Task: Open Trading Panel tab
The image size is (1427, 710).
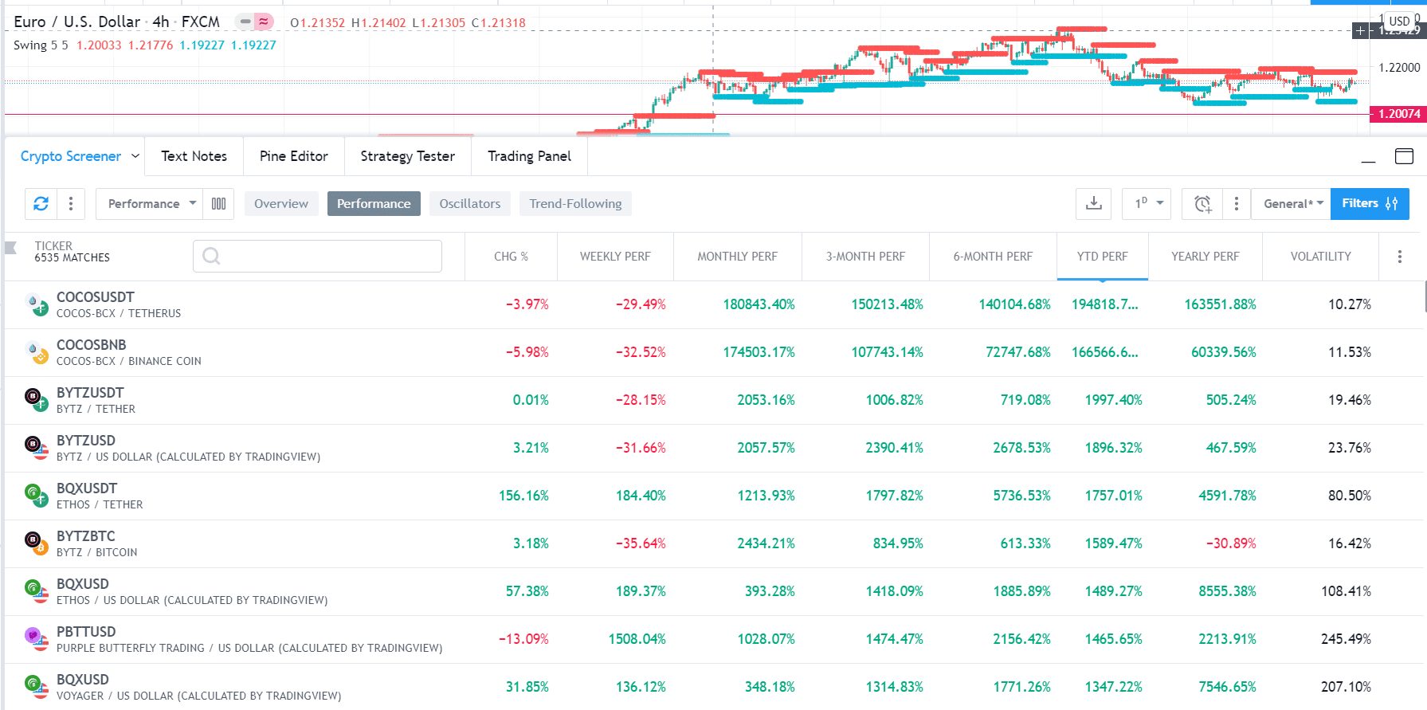Action: click(x=529, y=156)
